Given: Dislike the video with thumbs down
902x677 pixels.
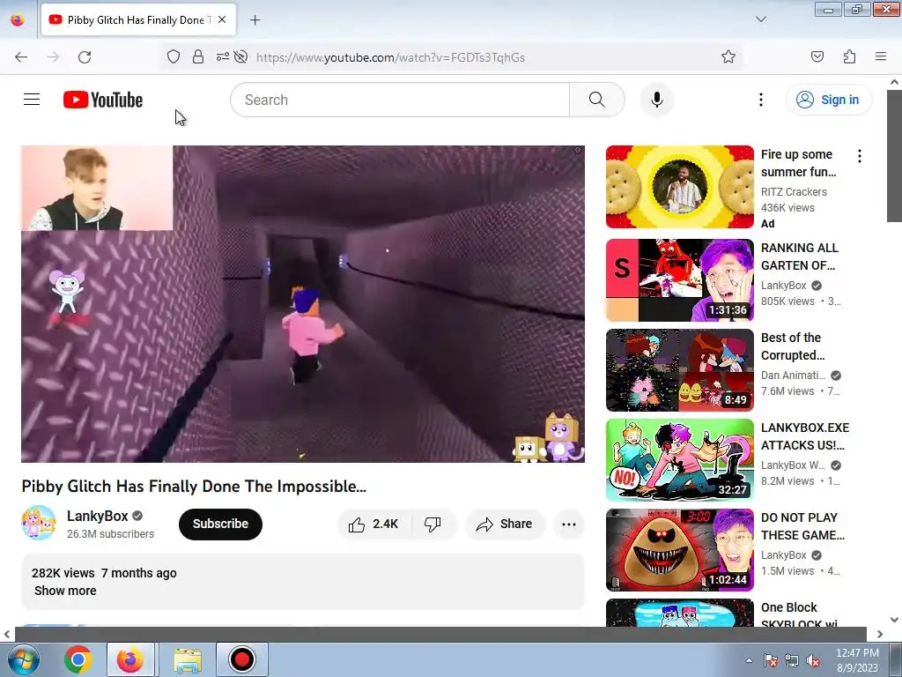Looking at the screenshot, I should (x=433, y=524).
